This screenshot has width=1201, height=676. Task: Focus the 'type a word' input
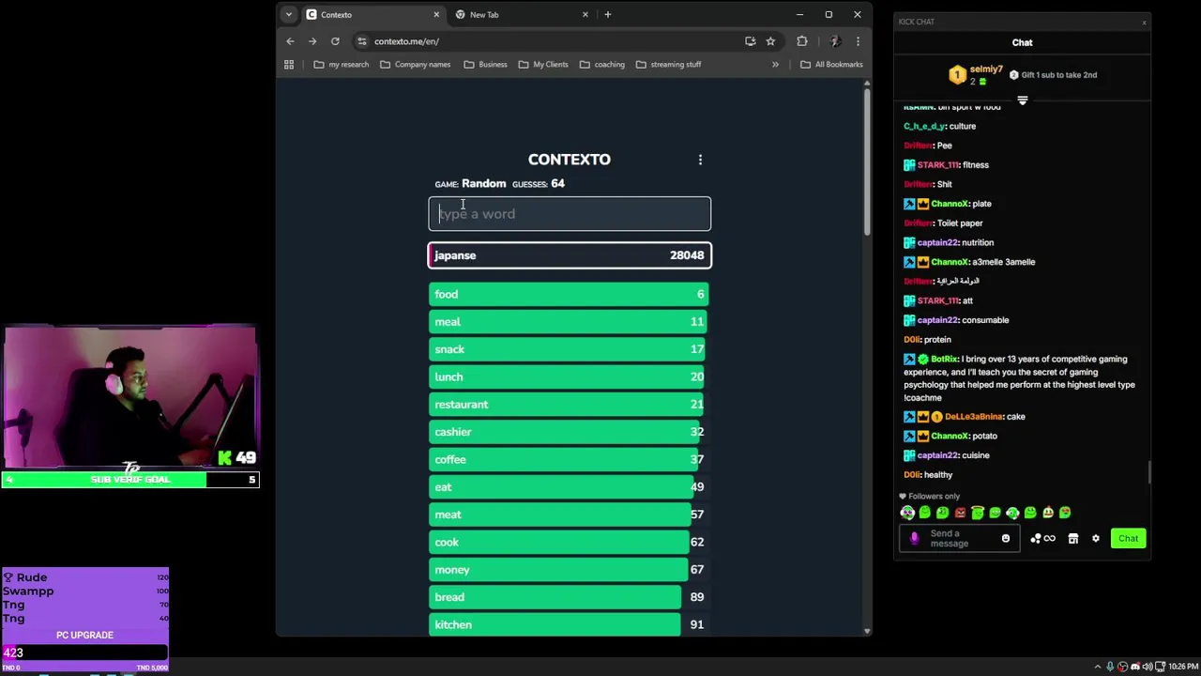pyautogui.click(x=570, y=214)
